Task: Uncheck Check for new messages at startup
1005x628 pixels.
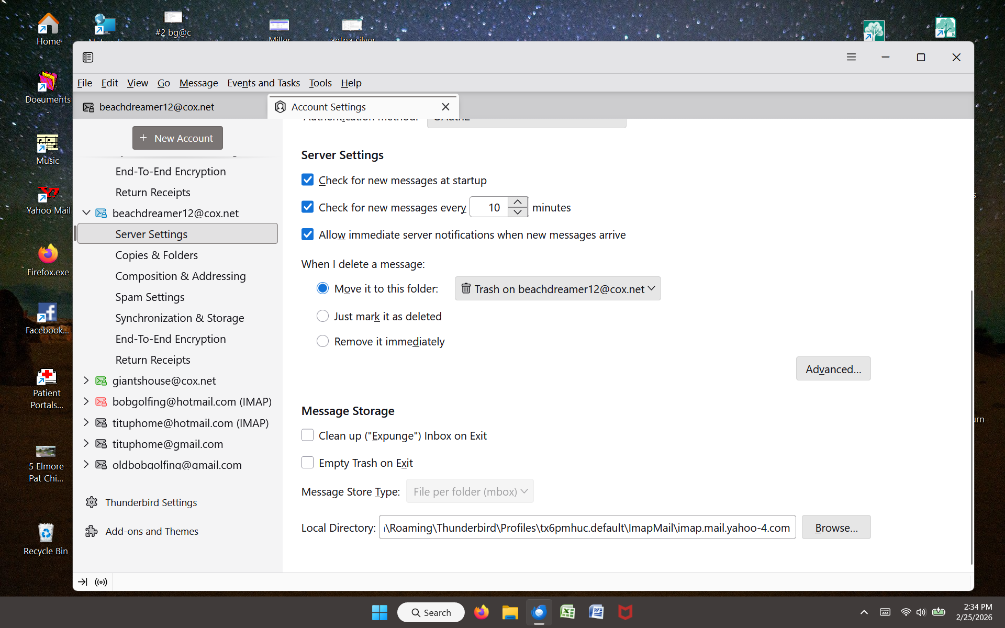Action: [308, 180]
